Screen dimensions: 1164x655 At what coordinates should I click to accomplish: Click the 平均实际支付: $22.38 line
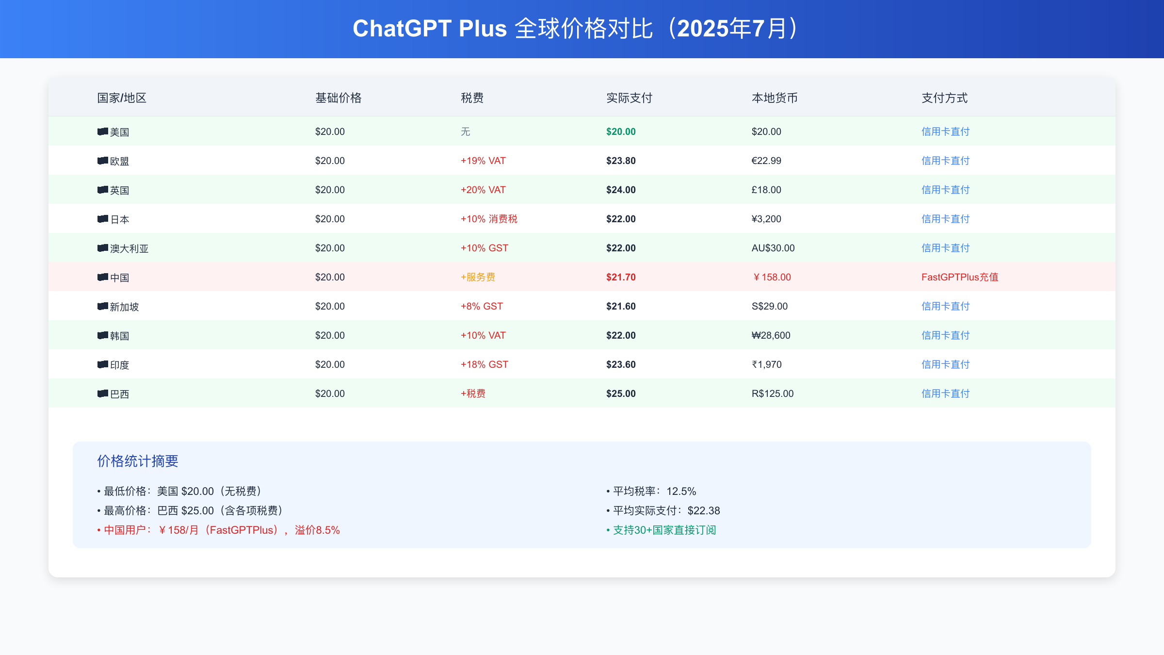point(663,510)
